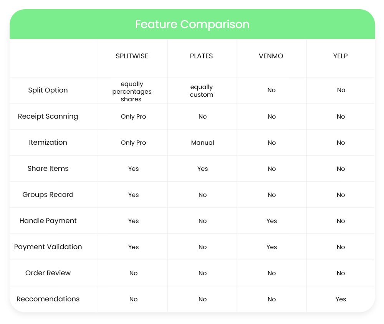Select the VENMO column header
The width and height of the screenshot is (384, 324).
click(x=271, y=56)
